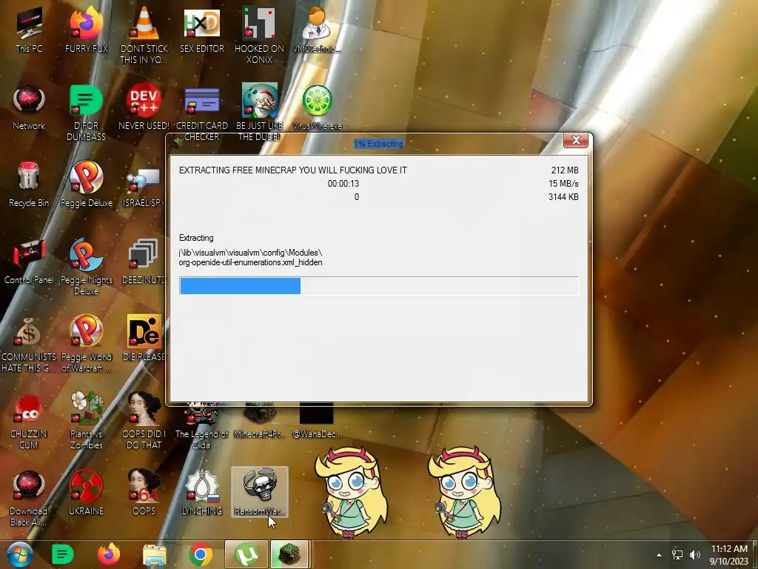Open the Recycle Bin icon
Image resolution: width=758 pixels, height=569 pixels.
29,184
